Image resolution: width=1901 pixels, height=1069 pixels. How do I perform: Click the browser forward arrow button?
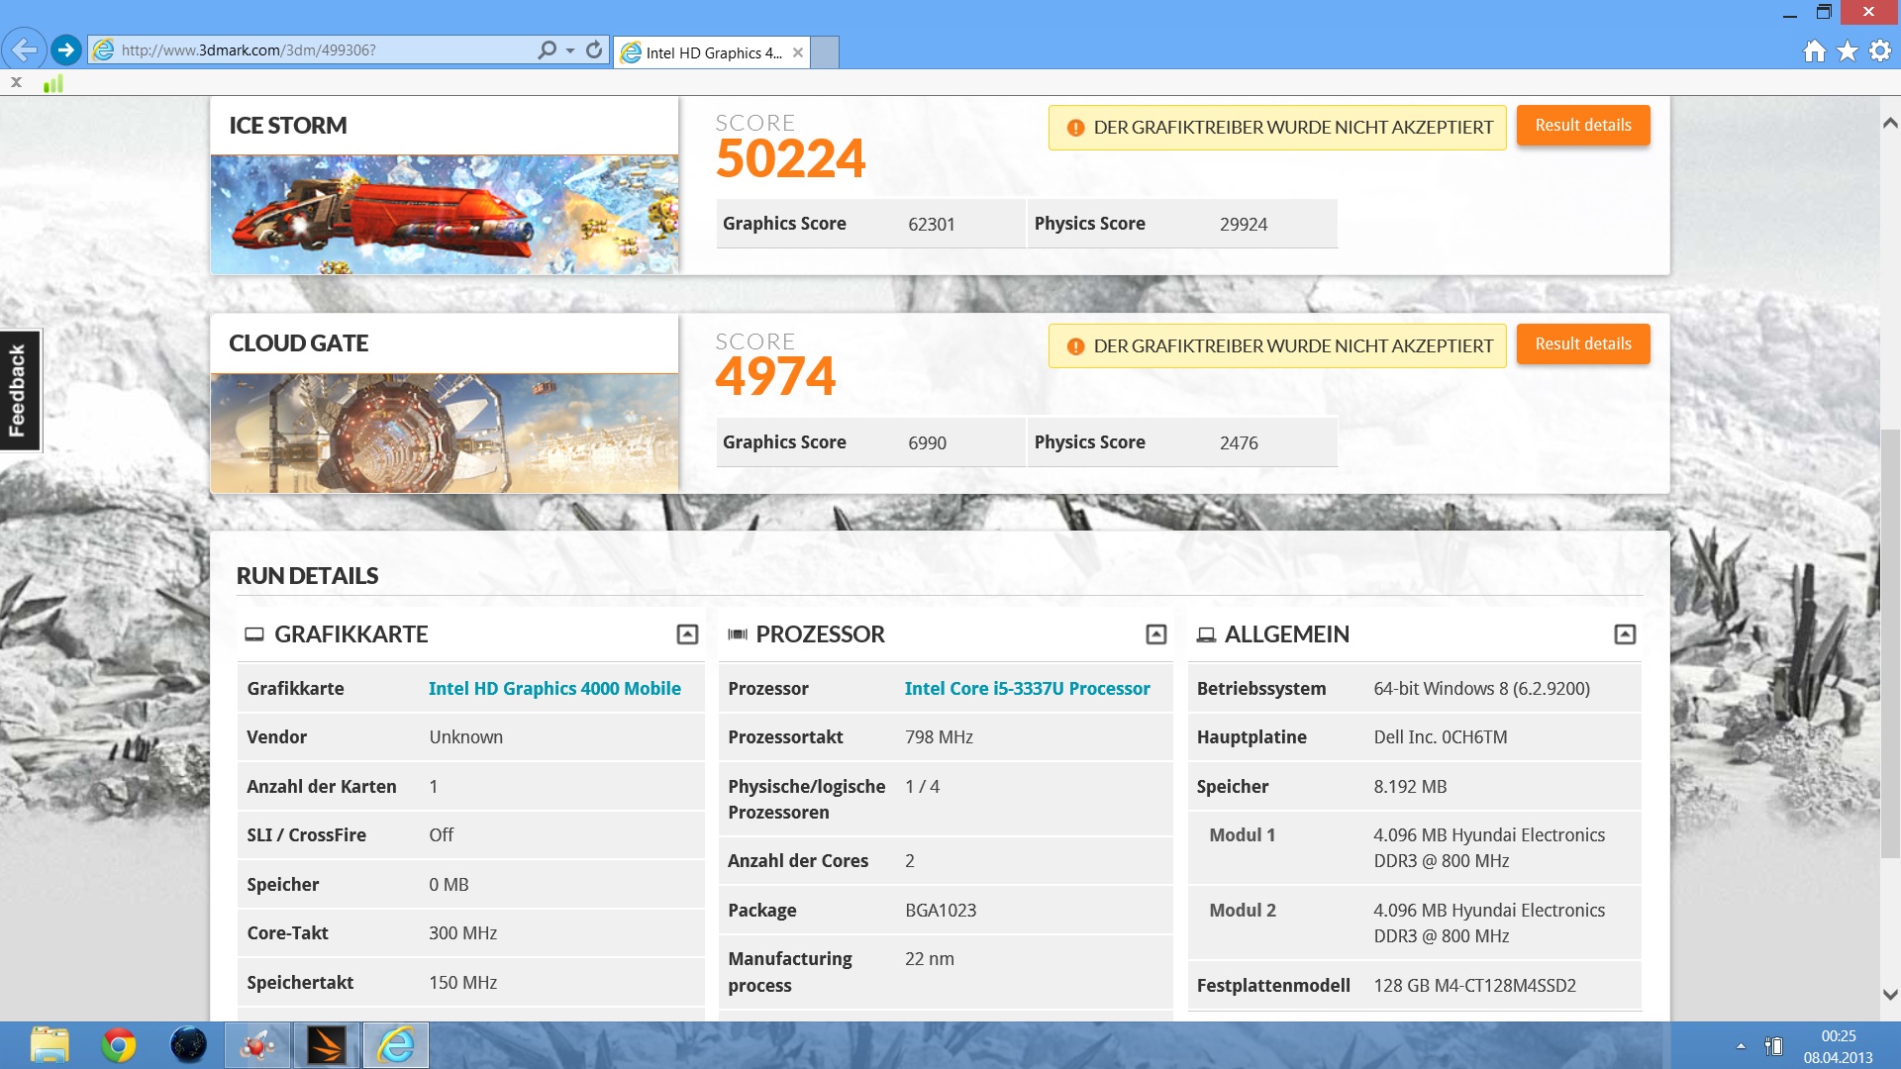(x=66, y=49)
